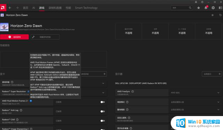Open the AI tab

point(33,8)
